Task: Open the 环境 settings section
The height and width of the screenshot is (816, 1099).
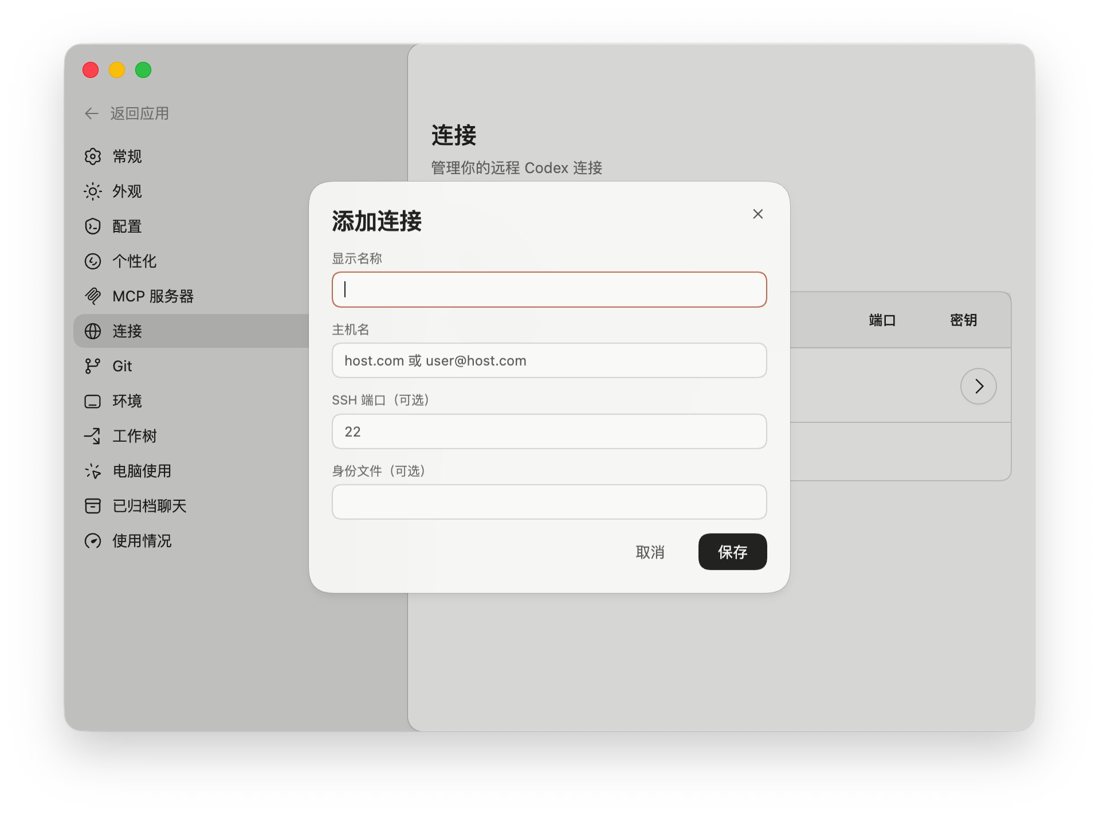Action: [127, 401]
